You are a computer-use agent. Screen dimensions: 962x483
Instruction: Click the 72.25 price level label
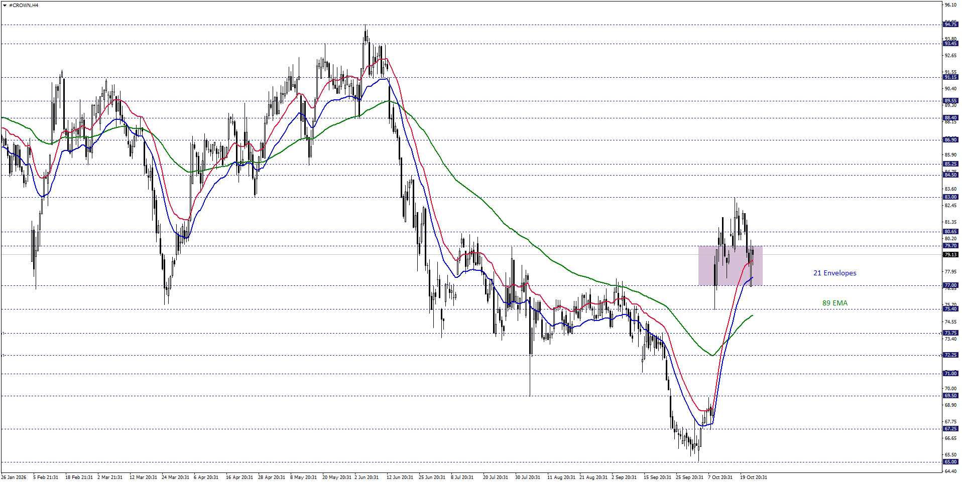tap(950, 355)
